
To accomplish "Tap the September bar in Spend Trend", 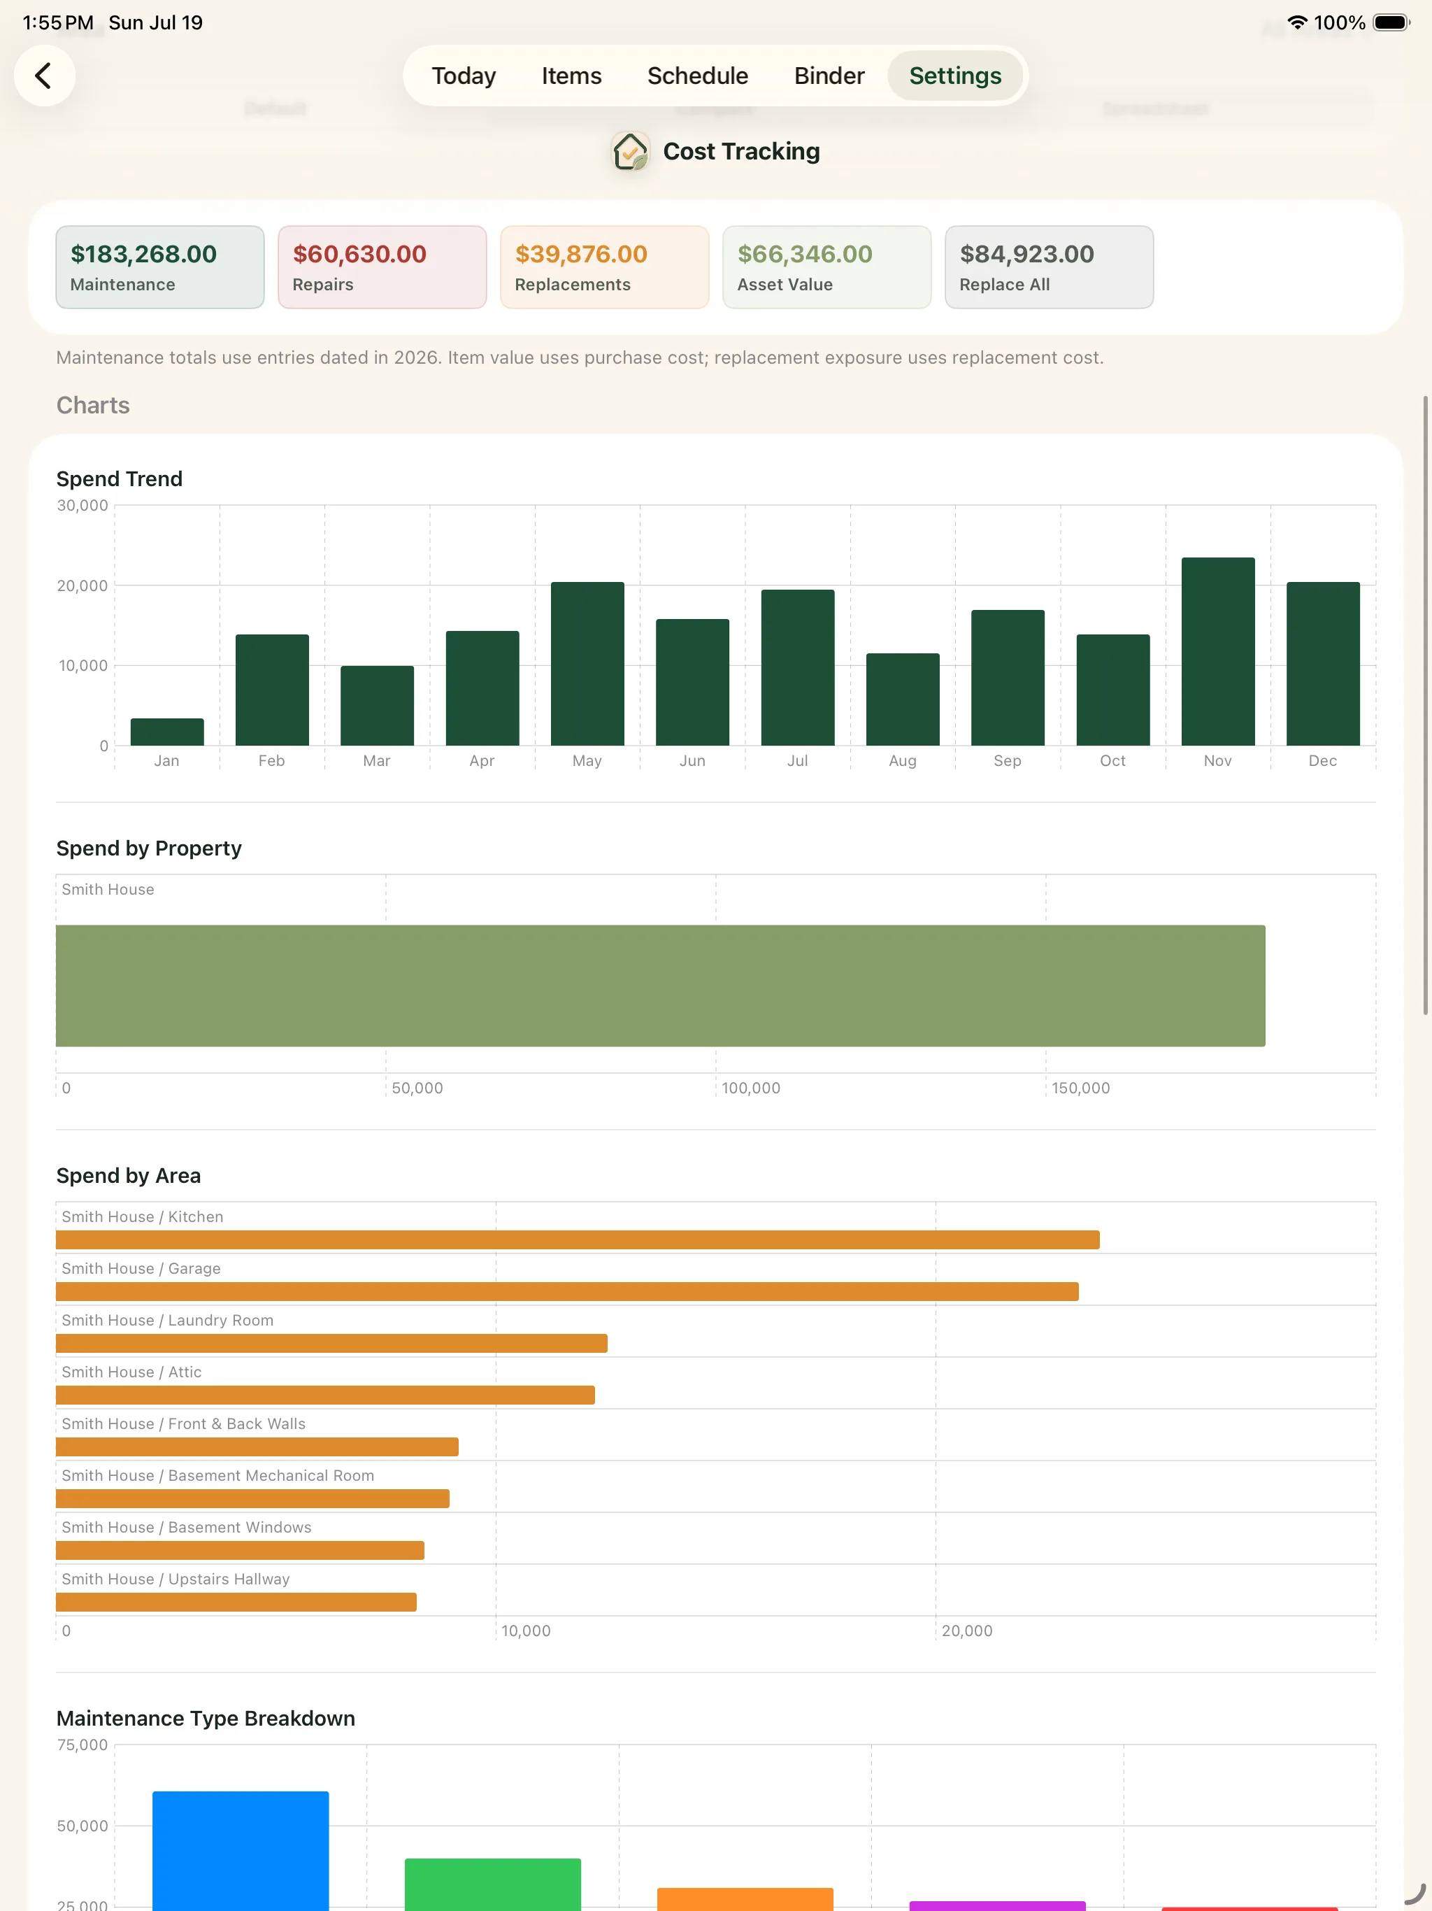I will (x=1008, y=677).
